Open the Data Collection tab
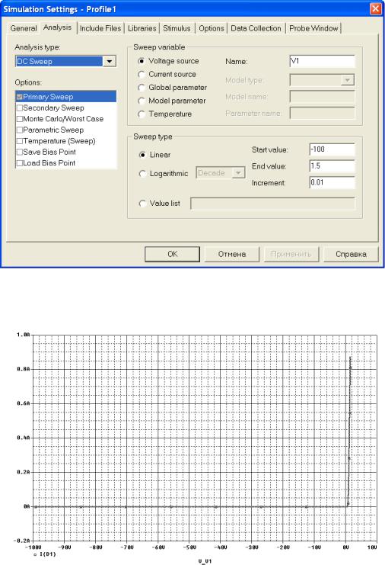The width and height of the screenshot is (385, 565). [x=256, y=28]
